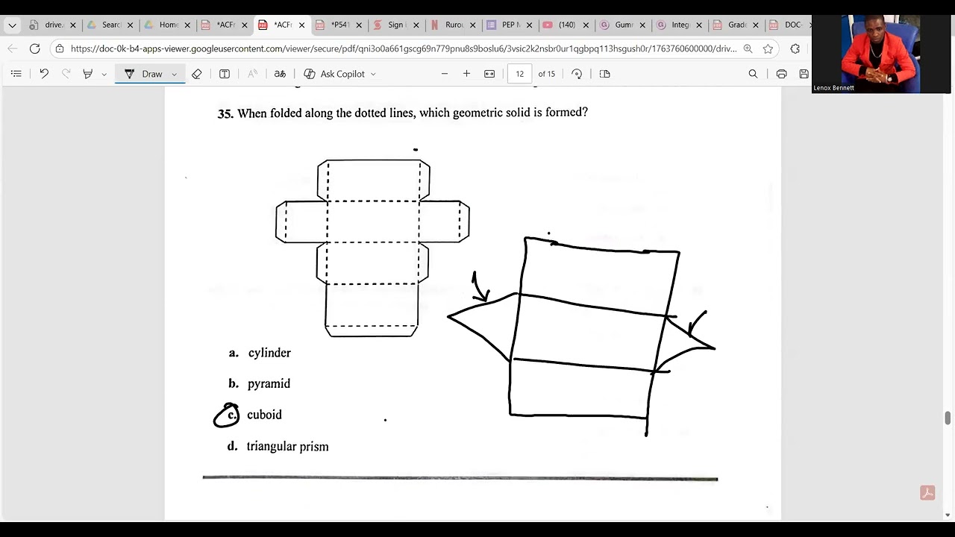Open the Draw tool ink options dropdown
This screenshot has width=955, height=537.
pos(174,74)
